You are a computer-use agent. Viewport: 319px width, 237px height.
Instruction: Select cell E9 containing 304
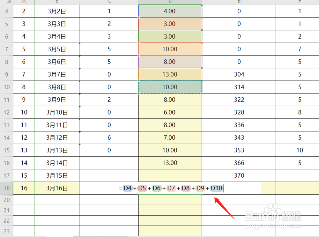pyautogui.click(x=239, y=74)
